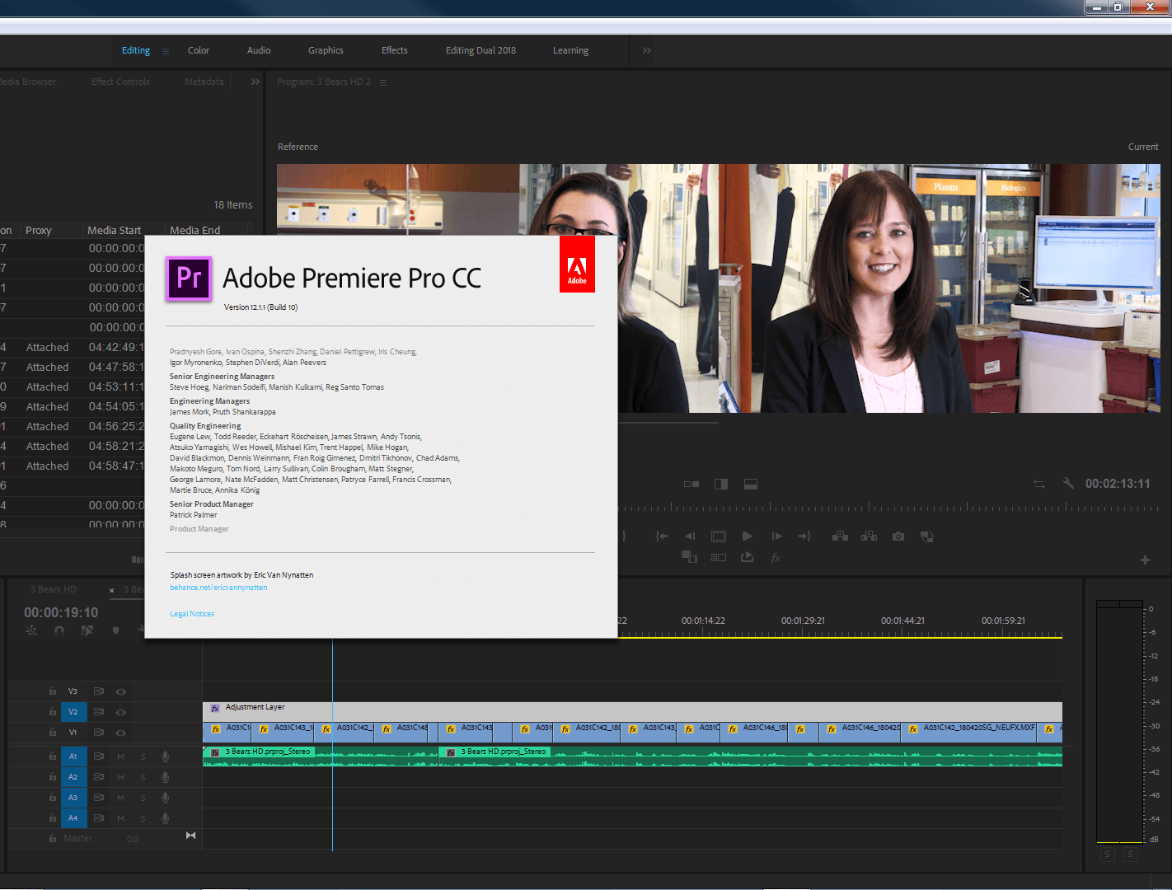Mute audio track A1
Image resolution: width=1172 pixels, height=890 pixels.
[x=121, y=756]
